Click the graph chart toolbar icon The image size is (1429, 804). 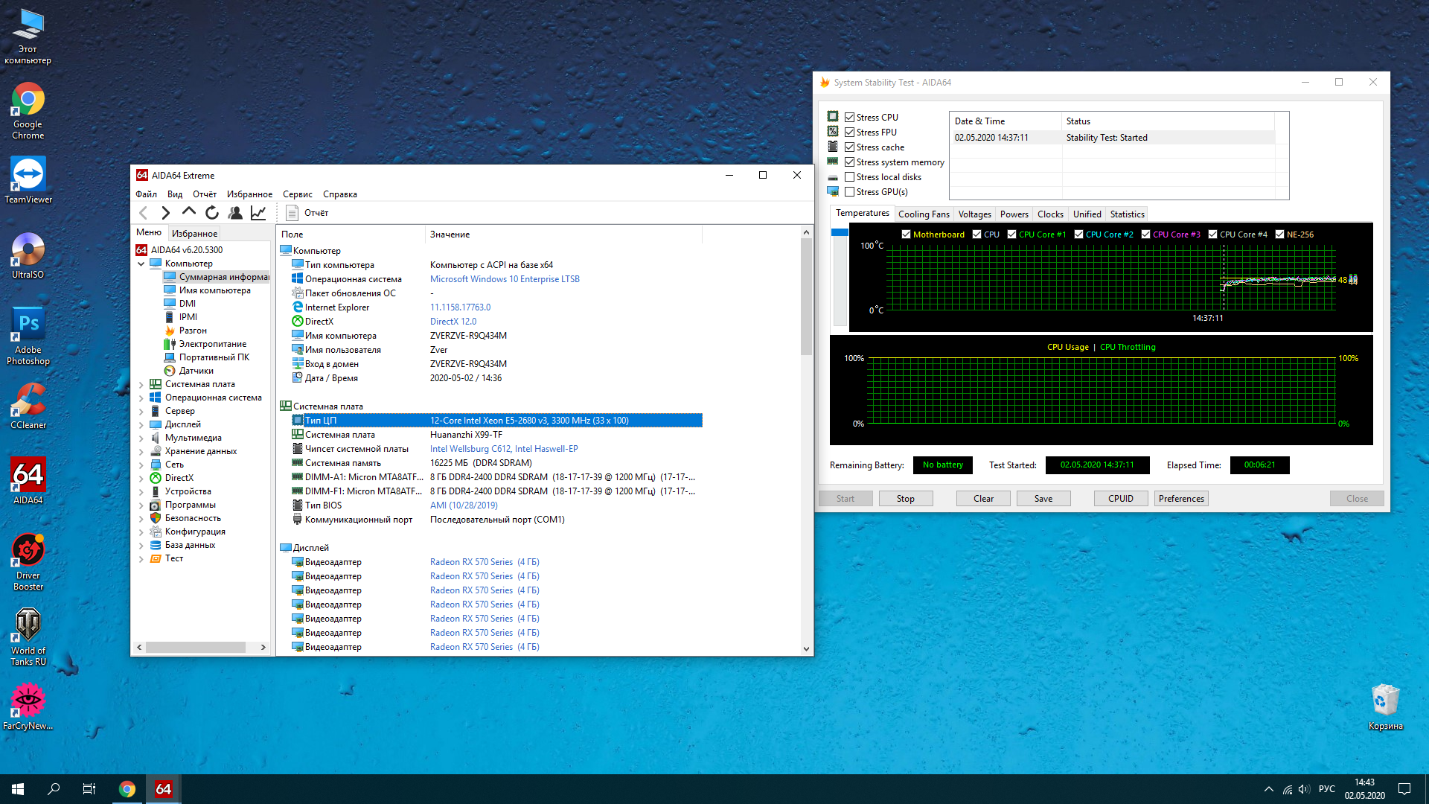pos(258,213)
